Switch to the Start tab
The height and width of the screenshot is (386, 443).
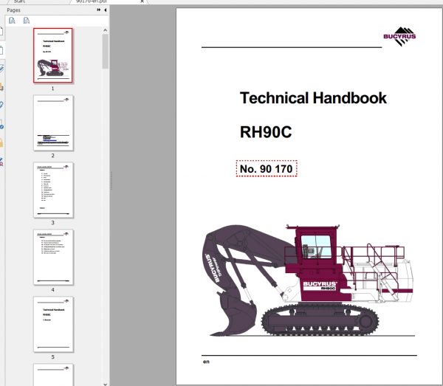(x=19, y=1)
